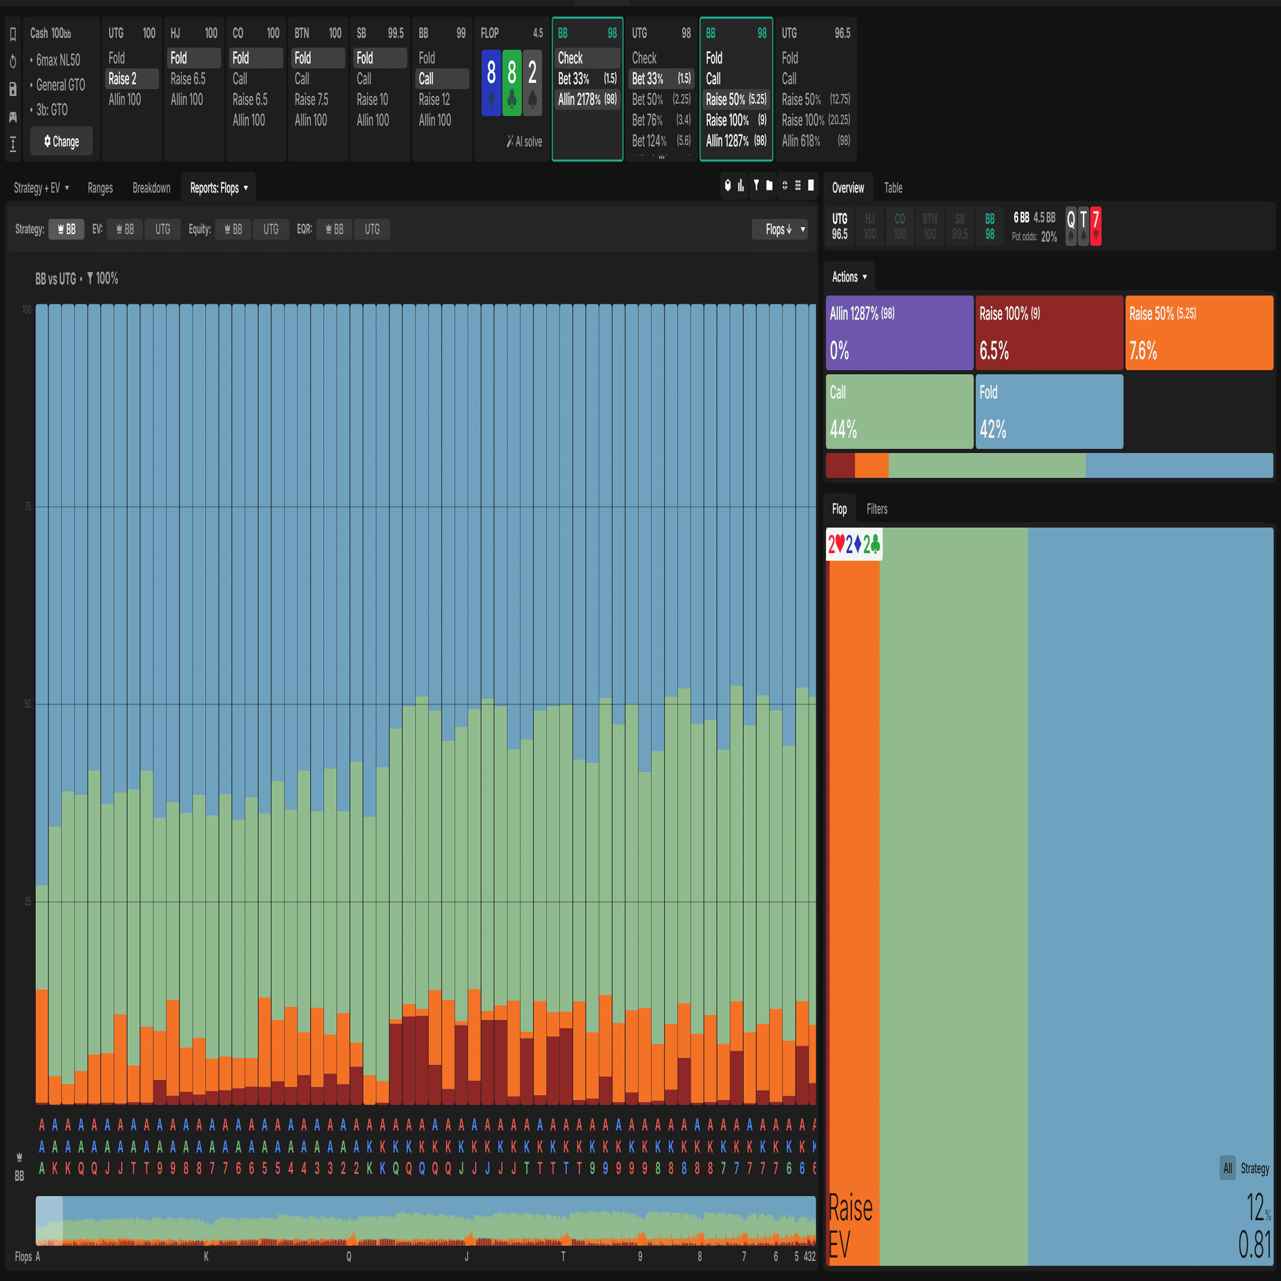
Task: Select UTG 96.5 player in Overview
Action: 840,226
